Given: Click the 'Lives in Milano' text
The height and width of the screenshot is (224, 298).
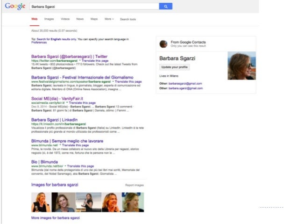Looking at the screenshot, I should [169, 76].
